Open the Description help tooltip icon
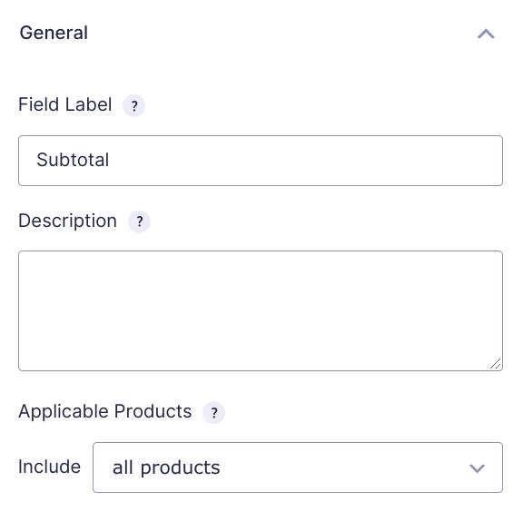Screen dimensions: 523x531 [139, 221]
